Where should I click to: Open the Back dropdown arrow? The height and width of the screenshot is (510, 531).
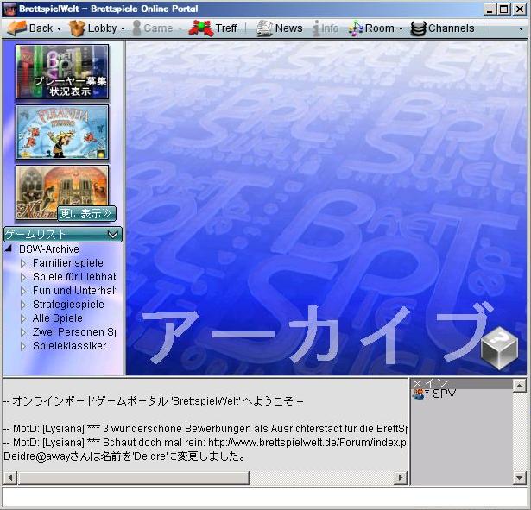click(59, 29)
